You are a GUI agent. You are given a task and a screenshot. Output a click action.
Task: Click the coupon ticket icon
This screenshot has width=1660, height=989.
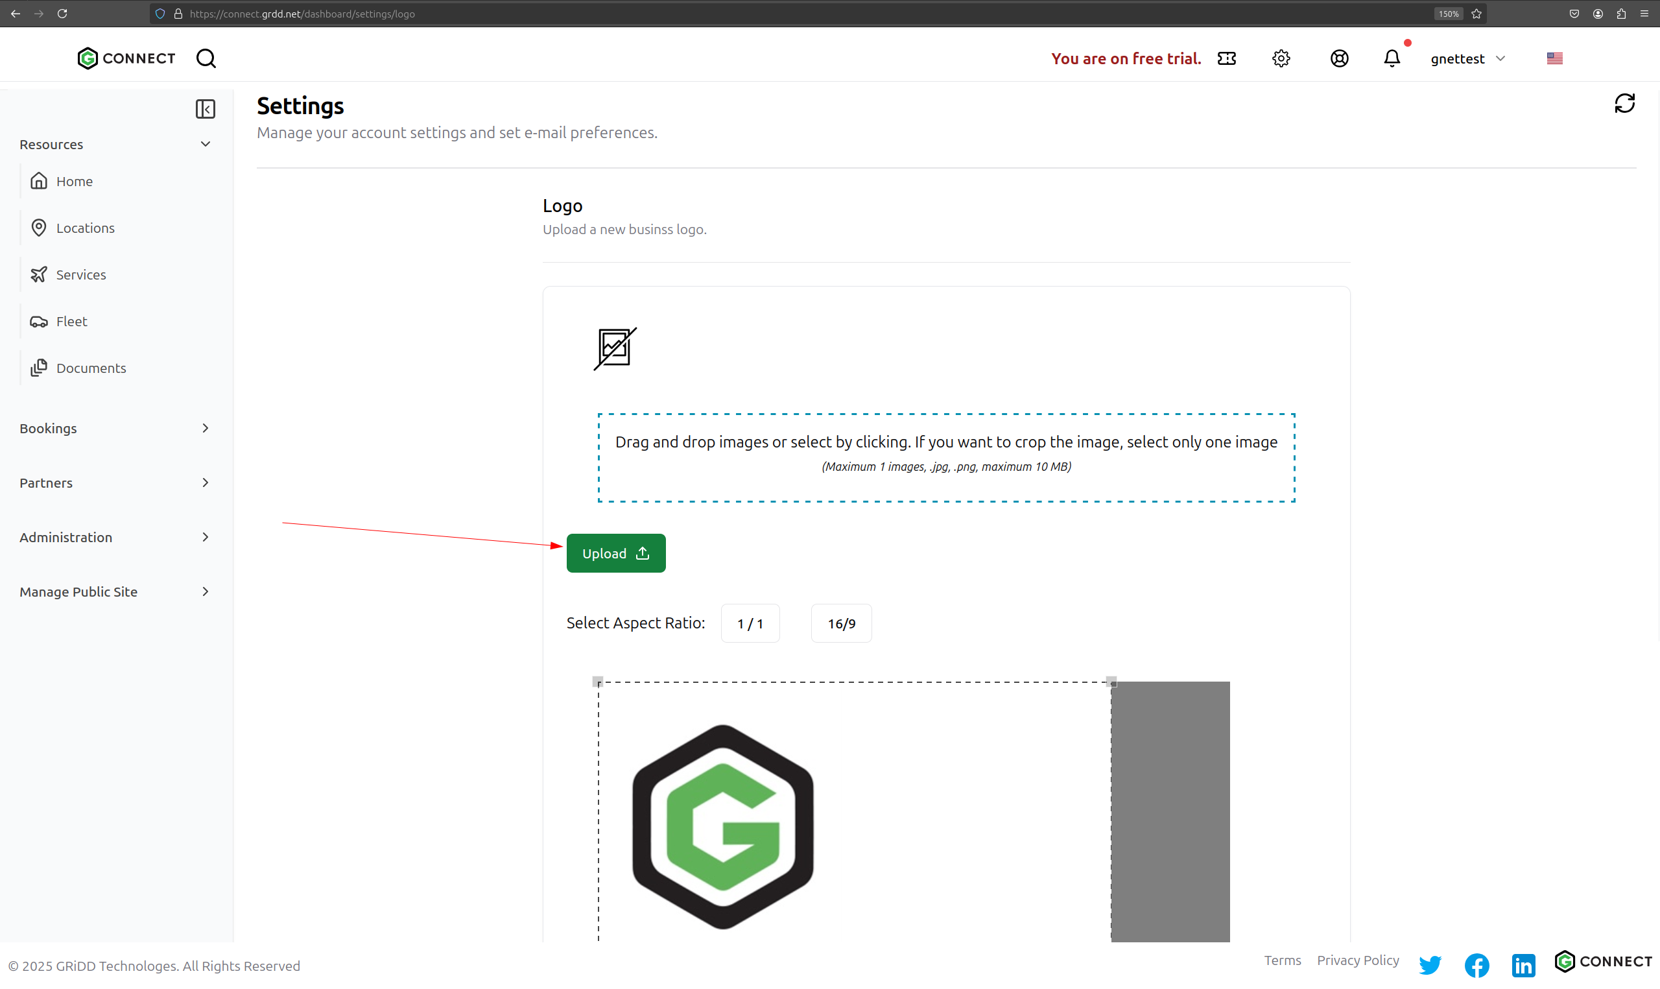click(1226, 58)
